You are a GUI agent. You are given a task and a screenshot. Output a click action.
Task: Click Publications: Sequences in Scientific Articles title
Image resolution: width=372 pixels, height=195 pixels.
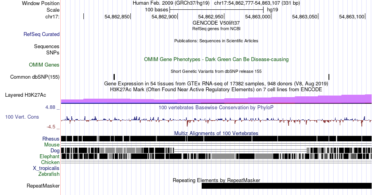coord(216,41)
